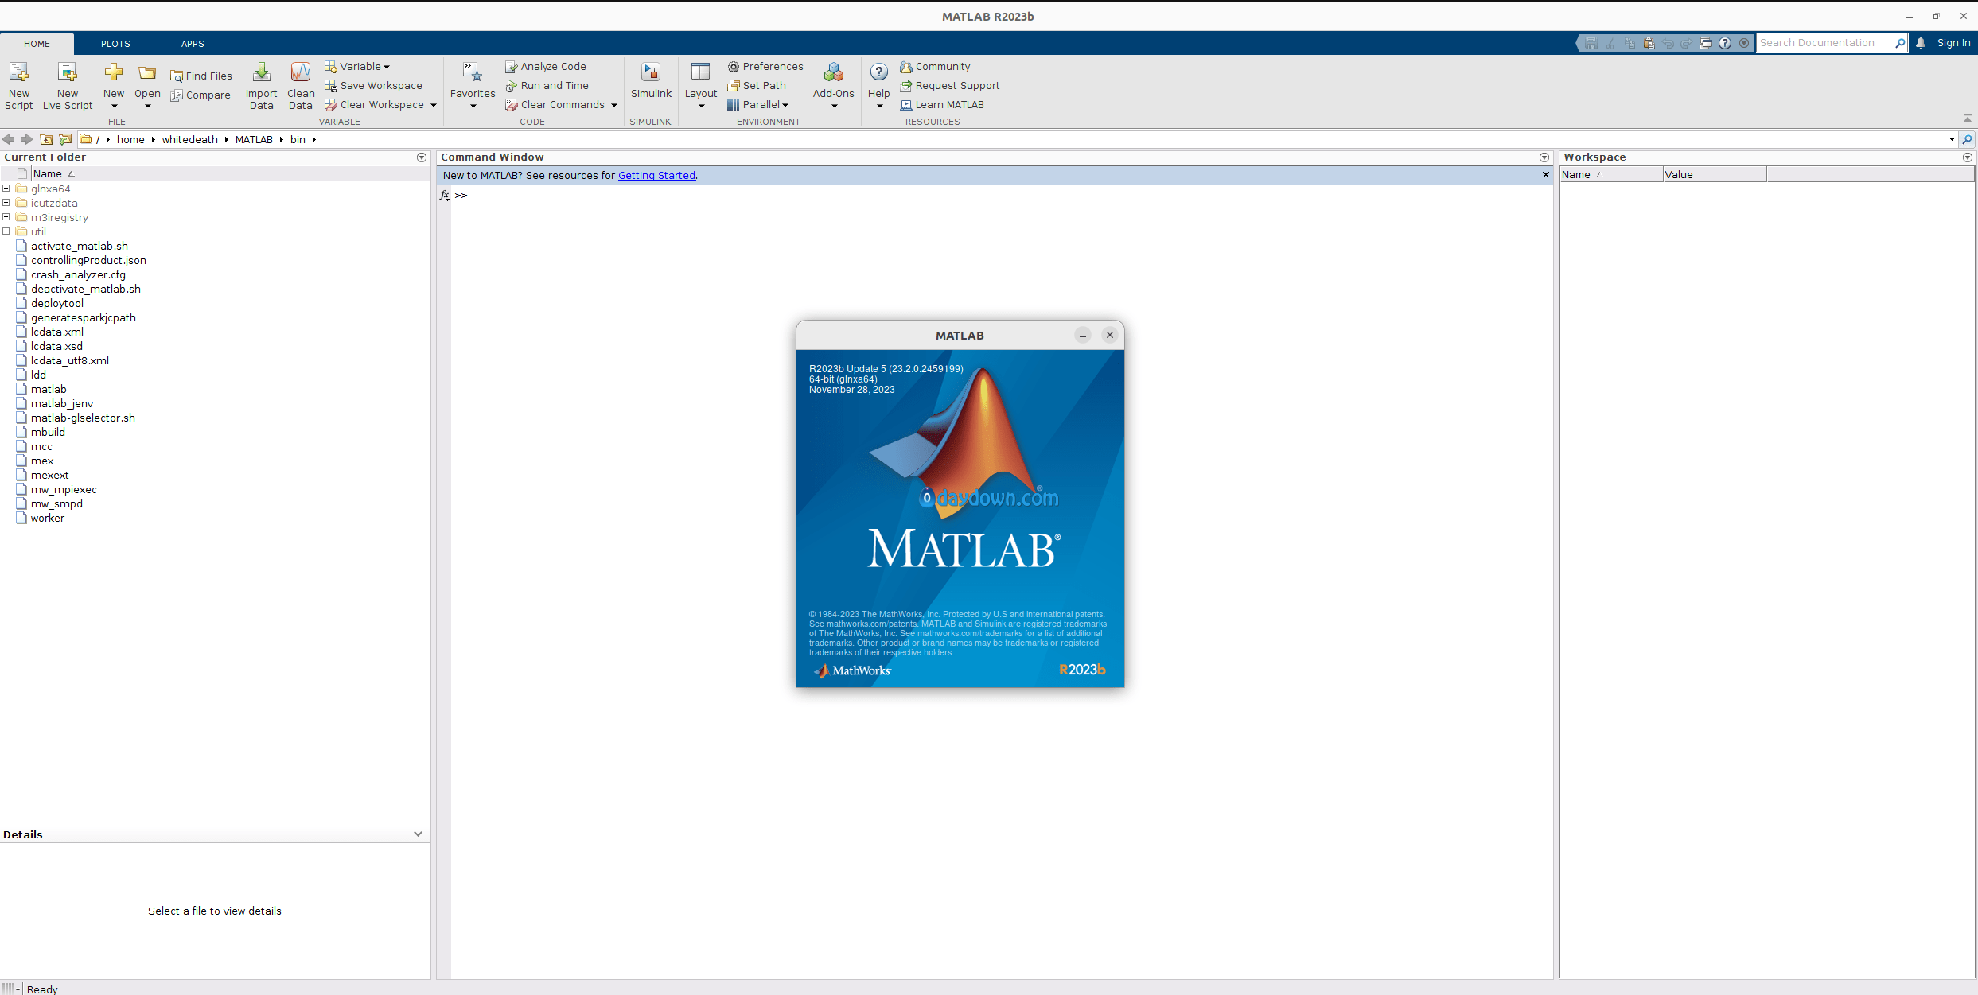Sort the Workspace by the Value column

[1714, 174]
